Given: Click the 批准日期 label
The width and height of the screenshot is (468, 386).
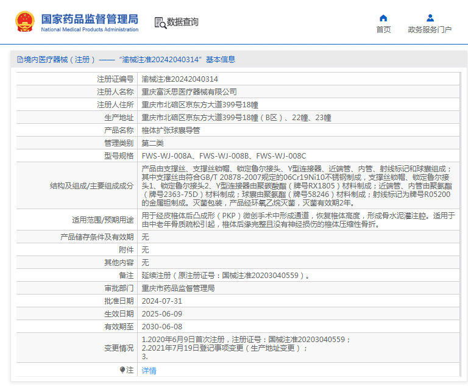Looking at the screenshot, I should click(x=119, y=301).
